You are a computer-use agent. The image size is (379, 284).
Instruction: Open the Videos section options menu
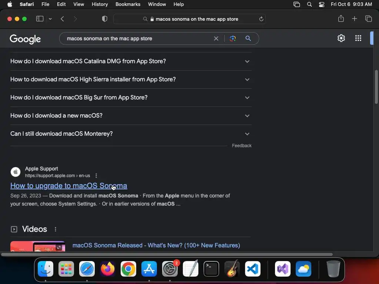pos(56,229)
